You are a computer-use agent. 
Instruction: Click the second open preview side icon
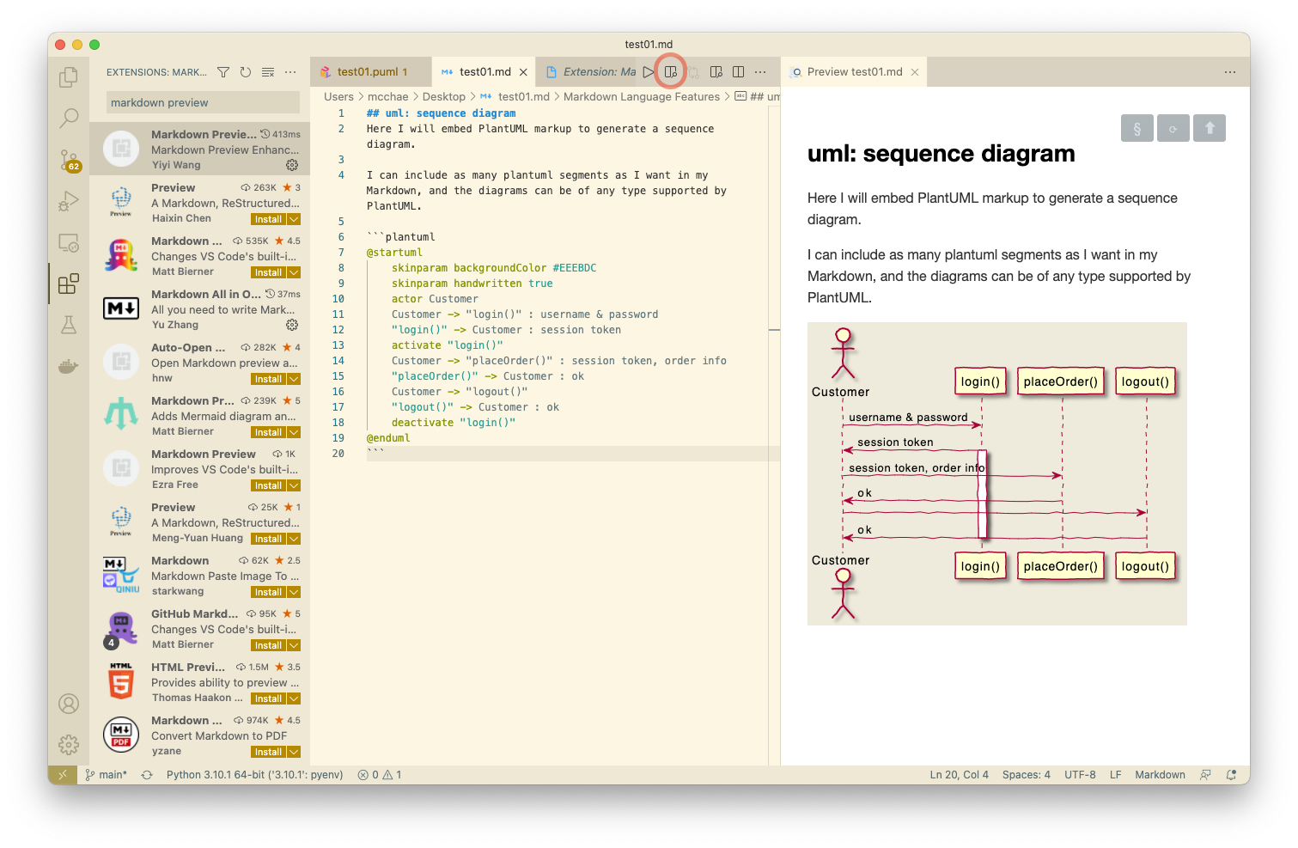click(716, 72)
